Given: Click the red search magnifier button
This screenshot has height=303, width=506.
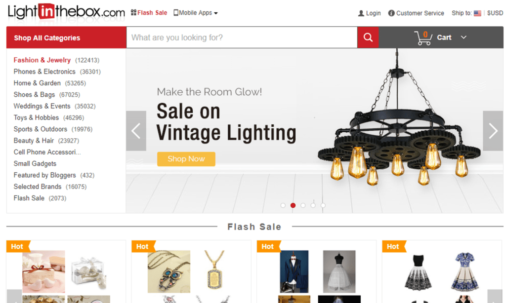Looking at the screenshot, I should click(x=368, y=38).
